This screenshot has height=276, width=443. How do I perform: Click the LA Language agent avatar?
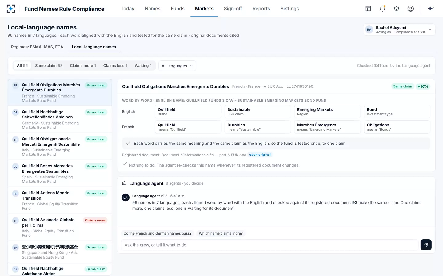coord(126,198)
